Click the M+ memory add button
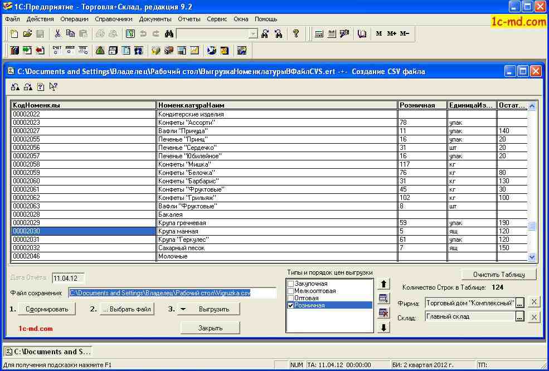This screenshot has height=371, width=549. coord(392,34)
